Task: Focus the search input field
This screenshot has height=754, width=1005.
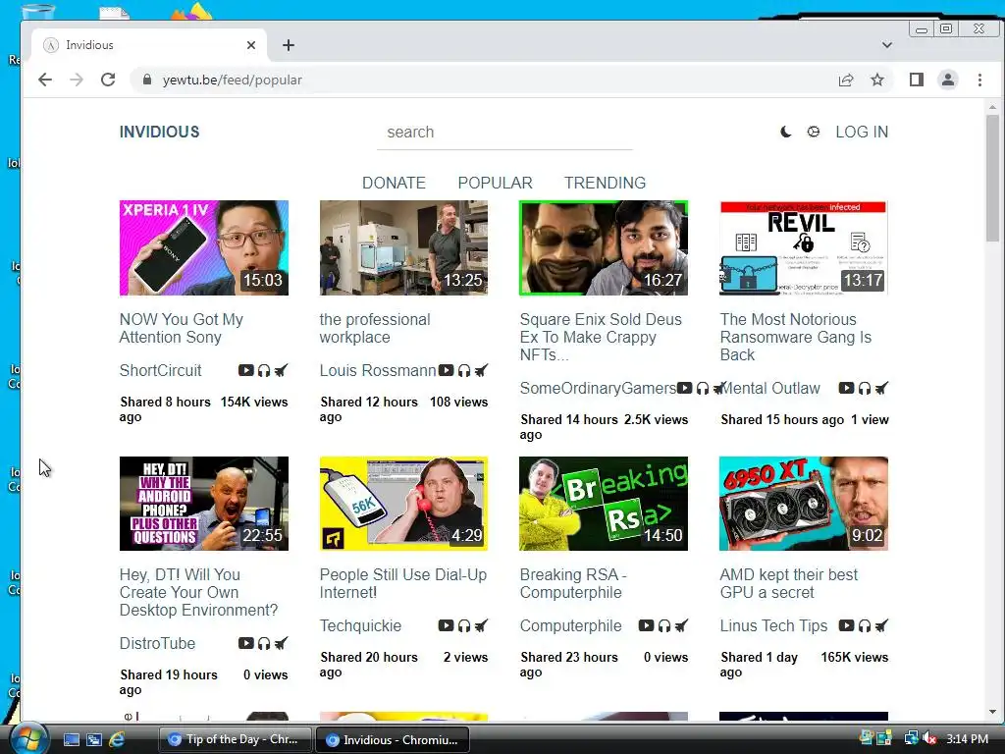Action: 505,133
